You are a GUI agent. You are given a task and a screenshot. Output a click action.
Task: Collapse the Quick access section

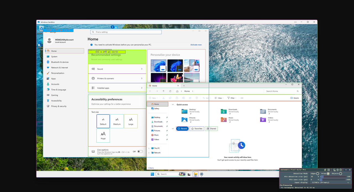[x=173, y=105]
